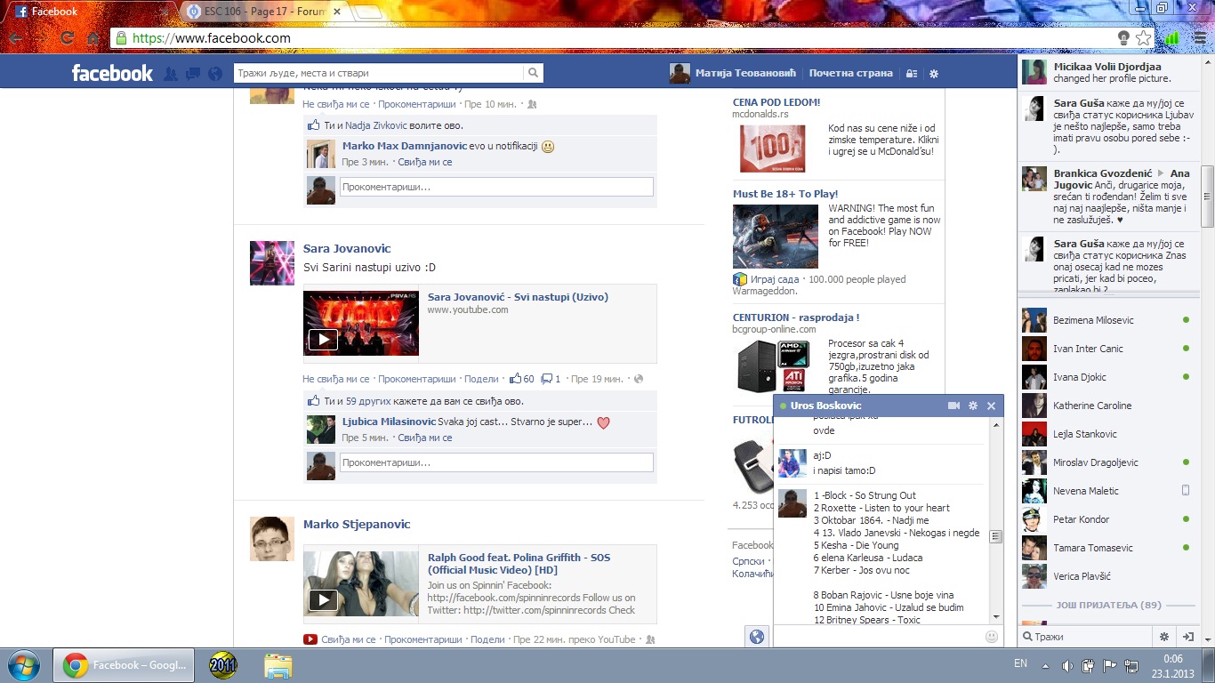Screen dimensions: 1215x683
Task: Bookmark this page with the star icon
Action: pyautogui.click(x=1144, y=38)
